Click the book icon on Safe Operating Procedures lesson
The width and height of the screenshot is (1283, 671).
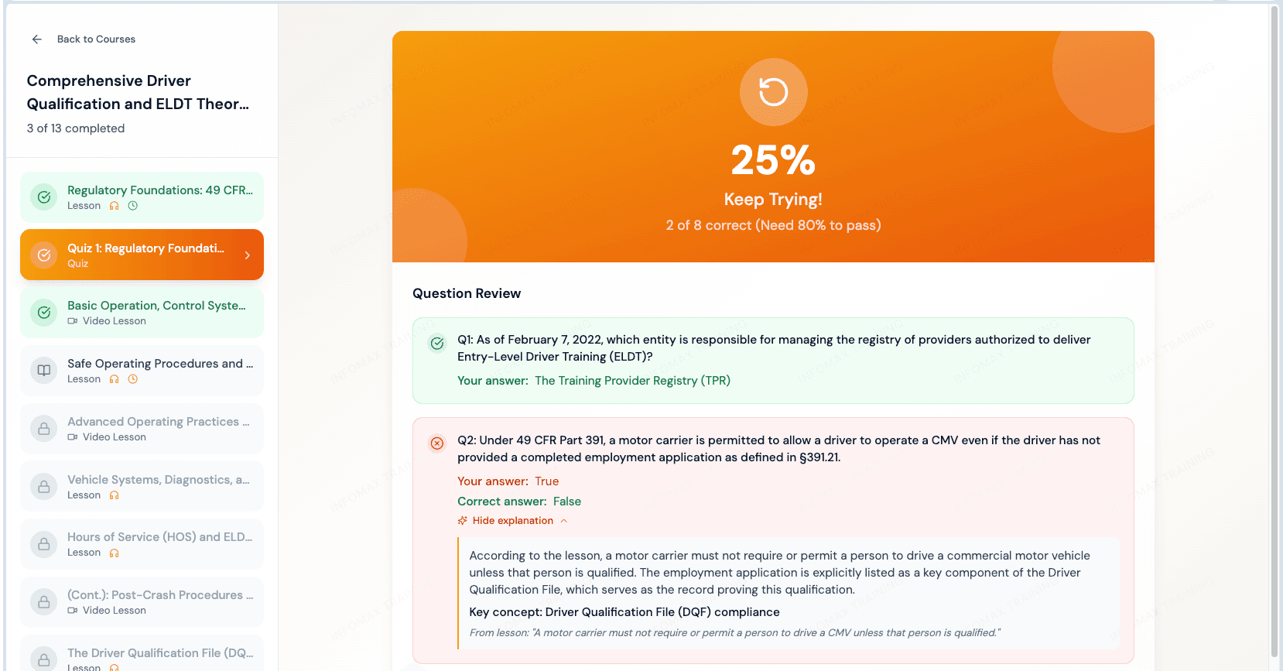pyautogui.click(x=43, y=370)
